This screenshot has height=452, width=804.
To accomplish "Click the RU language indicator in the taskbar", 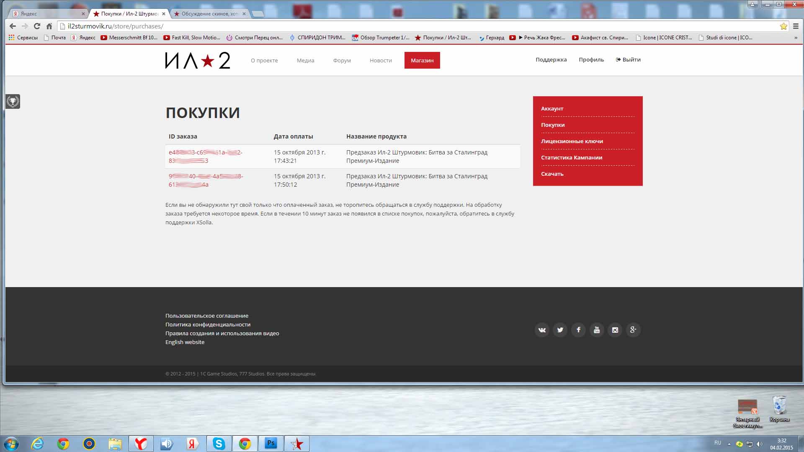I will pyautogui.click(x=718, y=443).
